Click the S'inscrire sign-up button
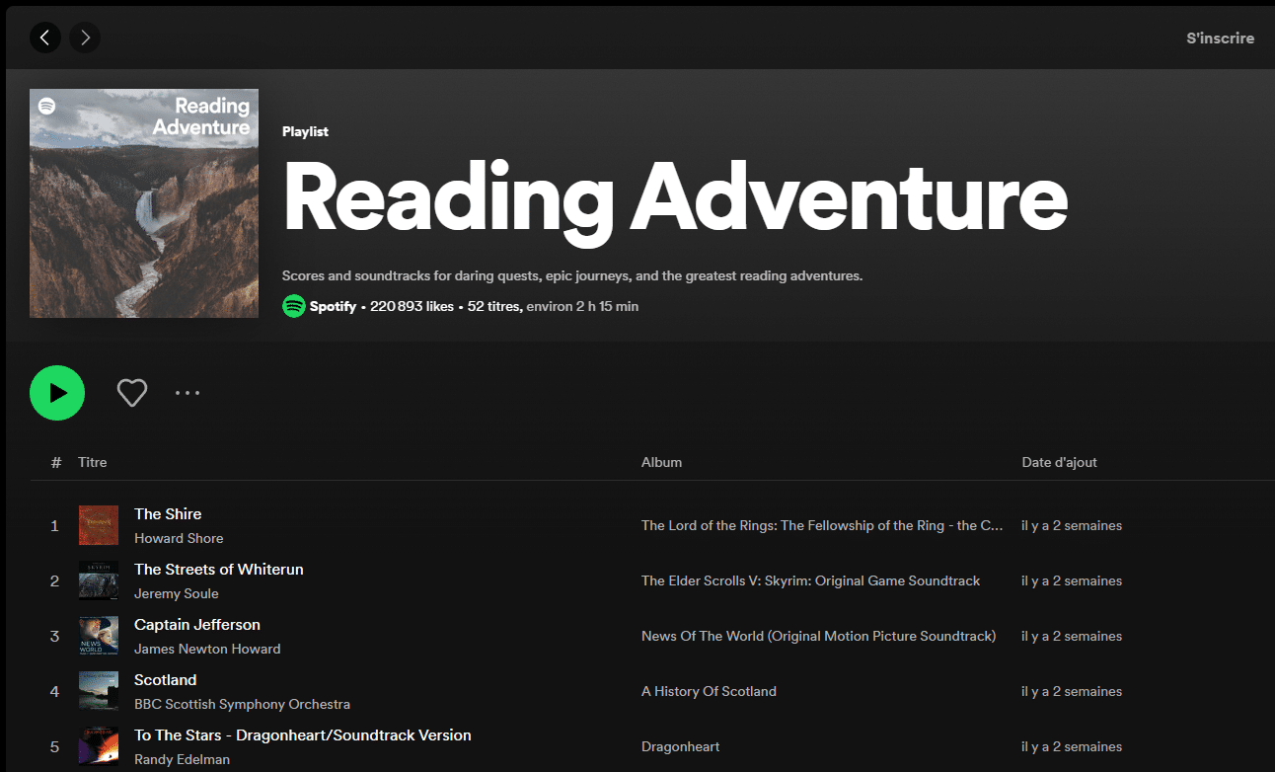1275x772 pixels. (1220, 39)
